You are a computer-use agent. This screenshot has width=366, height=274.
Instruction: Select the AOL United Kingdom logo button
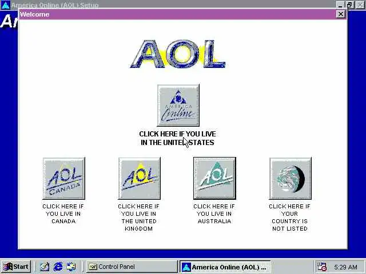(x=140, y=179)
